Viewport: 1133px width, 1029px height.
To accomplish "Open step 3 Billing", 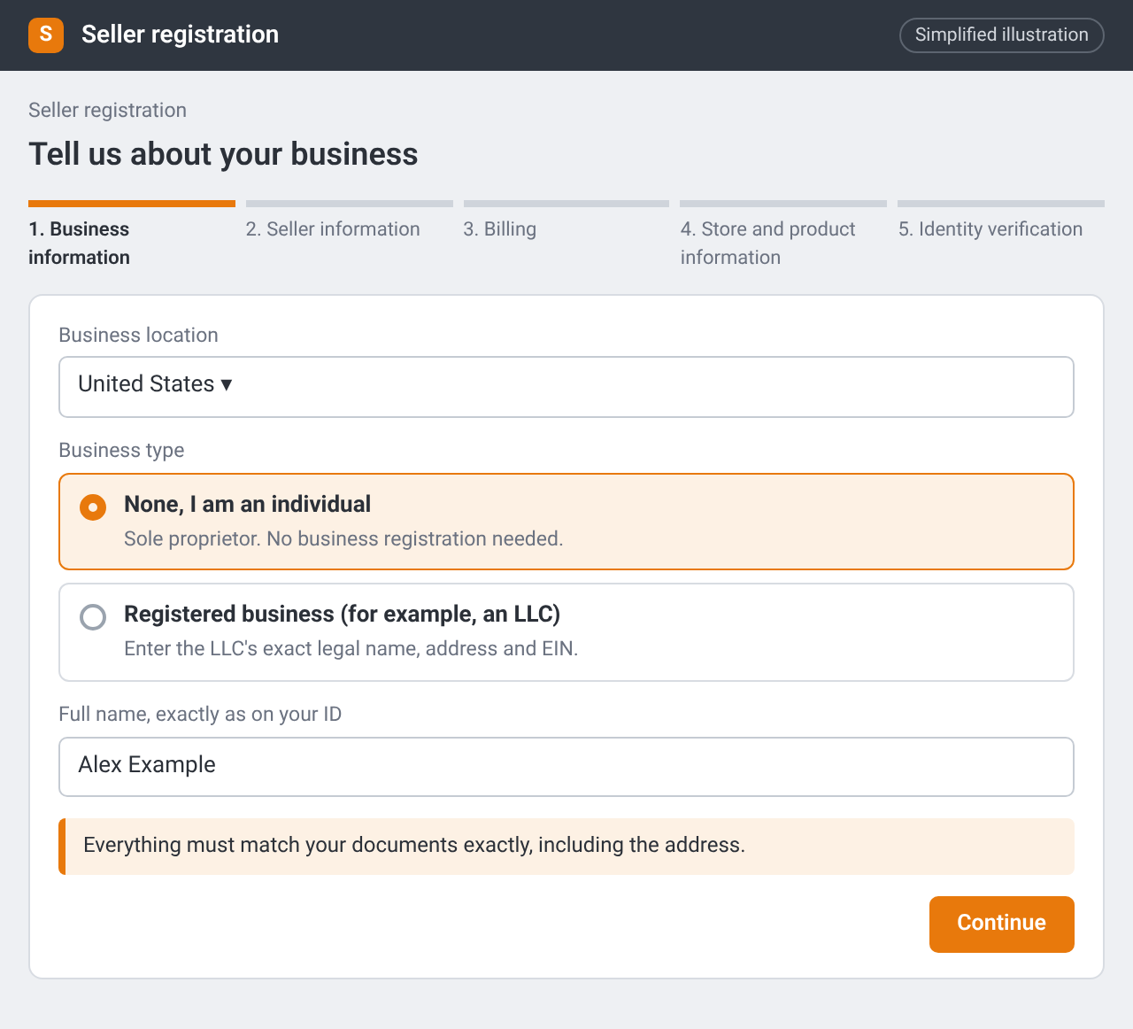I will [566, 221].
